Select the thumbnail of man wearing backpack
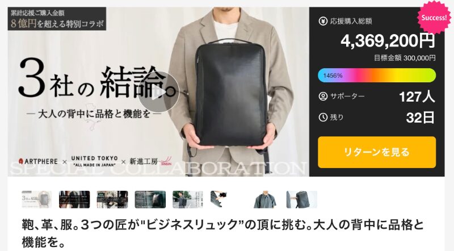The width and height of the screenshot is (454, 251). click(264, 199)
